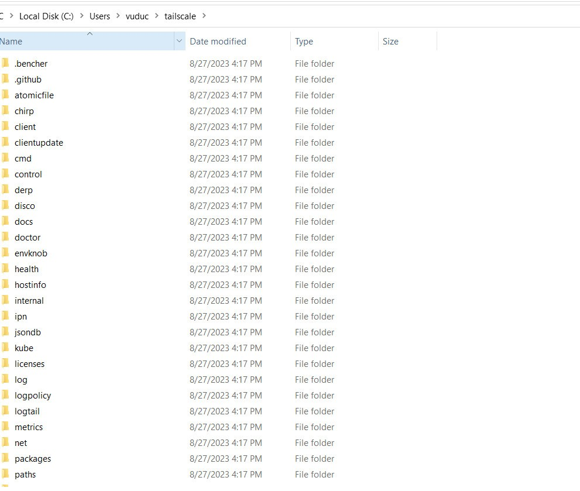The image size is (580, 491).
Task: Click the client folder icon
Action: pyautogui.click(x=5, y=126)
